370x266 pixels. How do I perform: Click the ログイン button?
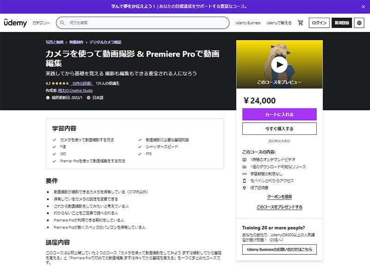tap(319, 23)
